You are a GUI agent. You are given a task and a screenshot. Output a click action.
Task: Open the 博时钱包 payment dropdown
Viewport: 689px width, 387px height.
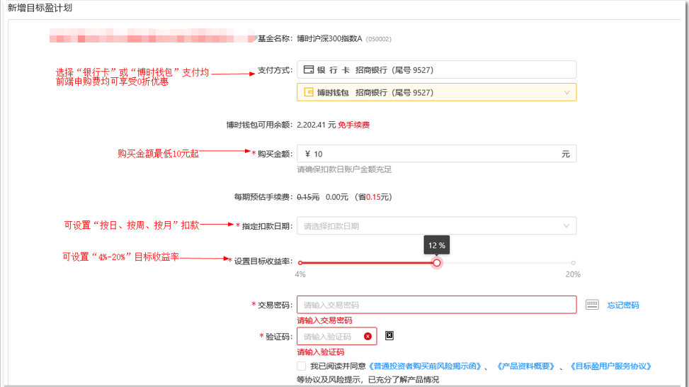(x=436, y=92)
